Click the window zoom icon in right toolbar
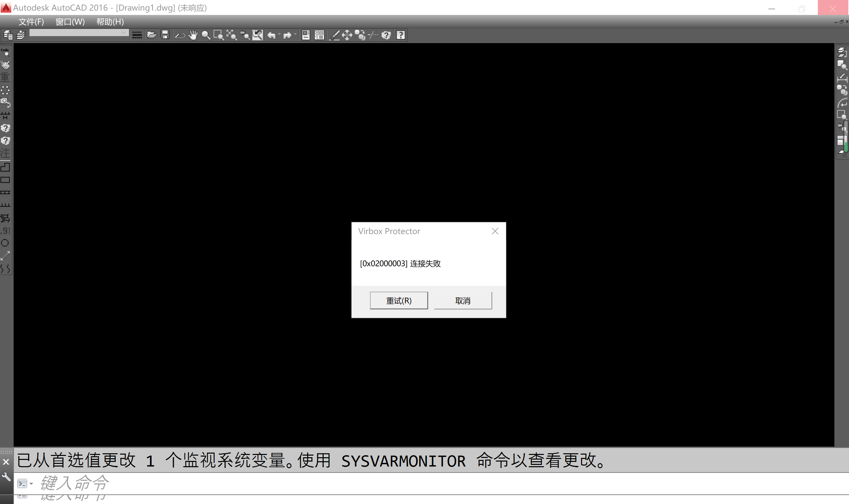849x504 pixels. point(842,115)
